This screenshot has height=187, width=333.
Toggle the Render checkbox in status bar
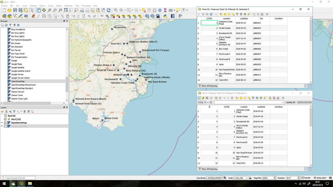pyautogui.click(x=302, y=178)
